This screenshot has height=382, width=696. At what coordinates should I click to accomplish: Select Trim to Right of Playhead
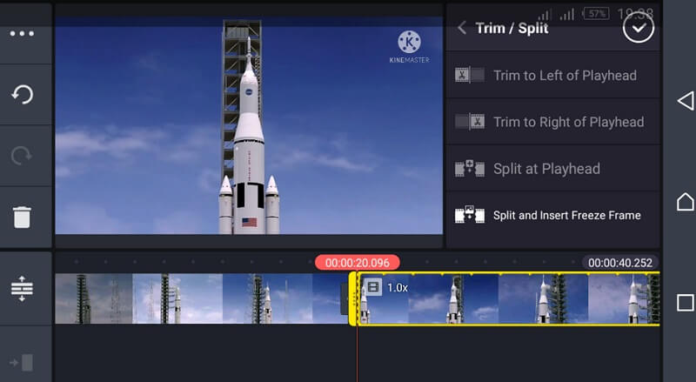pyautogui.click(x=552, y=122)
